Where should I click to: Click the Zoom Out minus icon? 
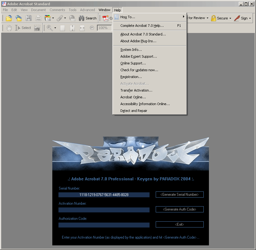coord(92,28)
